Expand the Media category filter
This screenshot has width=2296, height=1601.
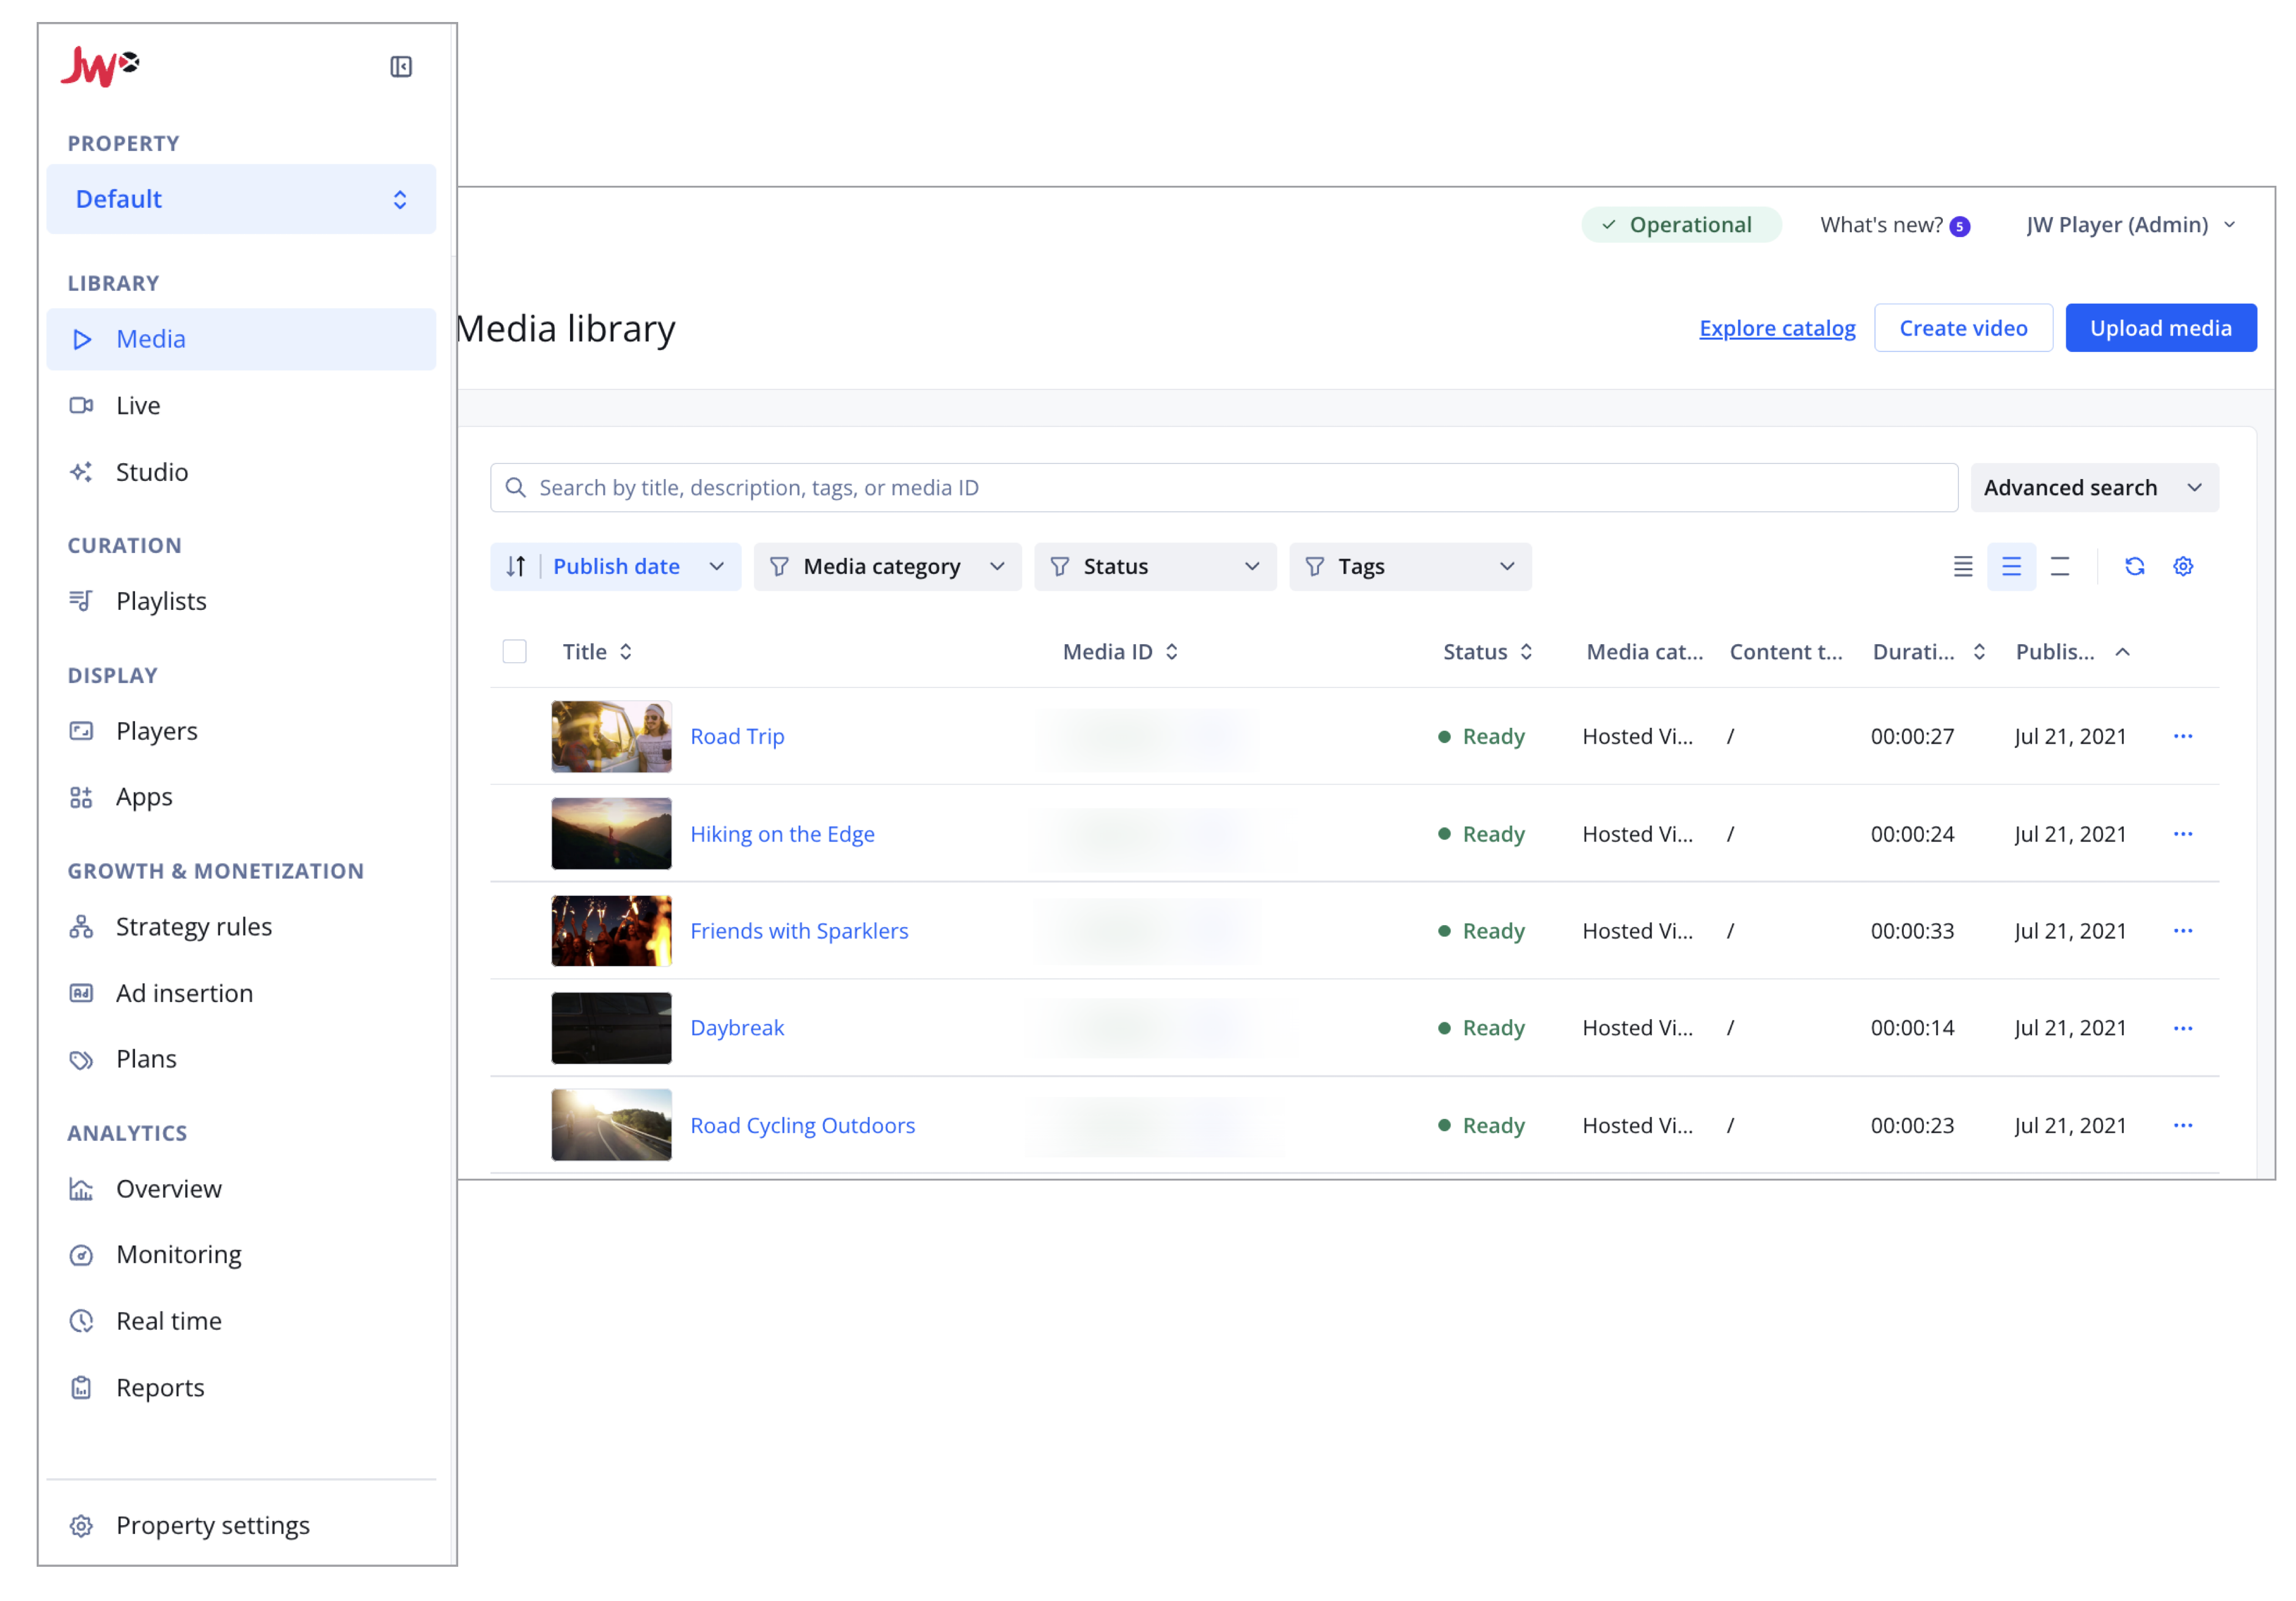point(887,567)
